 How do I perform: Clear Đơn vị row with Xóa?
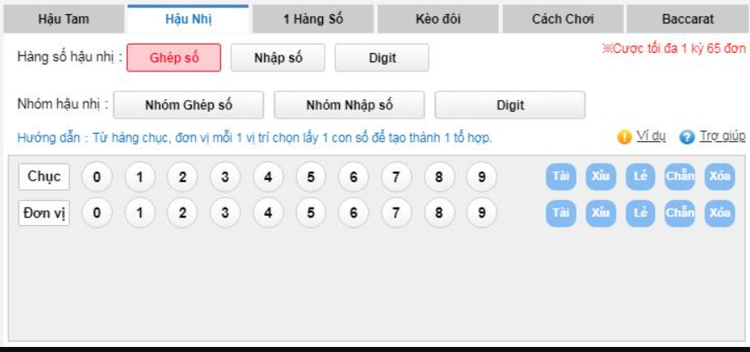(720, 213)
